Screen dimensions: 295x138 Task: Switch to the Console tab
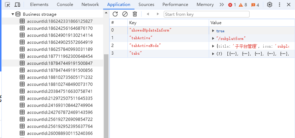[x=65, y=5]
